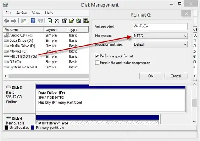The width and height of the screenshot is (200, 141).
Task: Close the Format G: dialog
Action: click(x=186, y=14)
